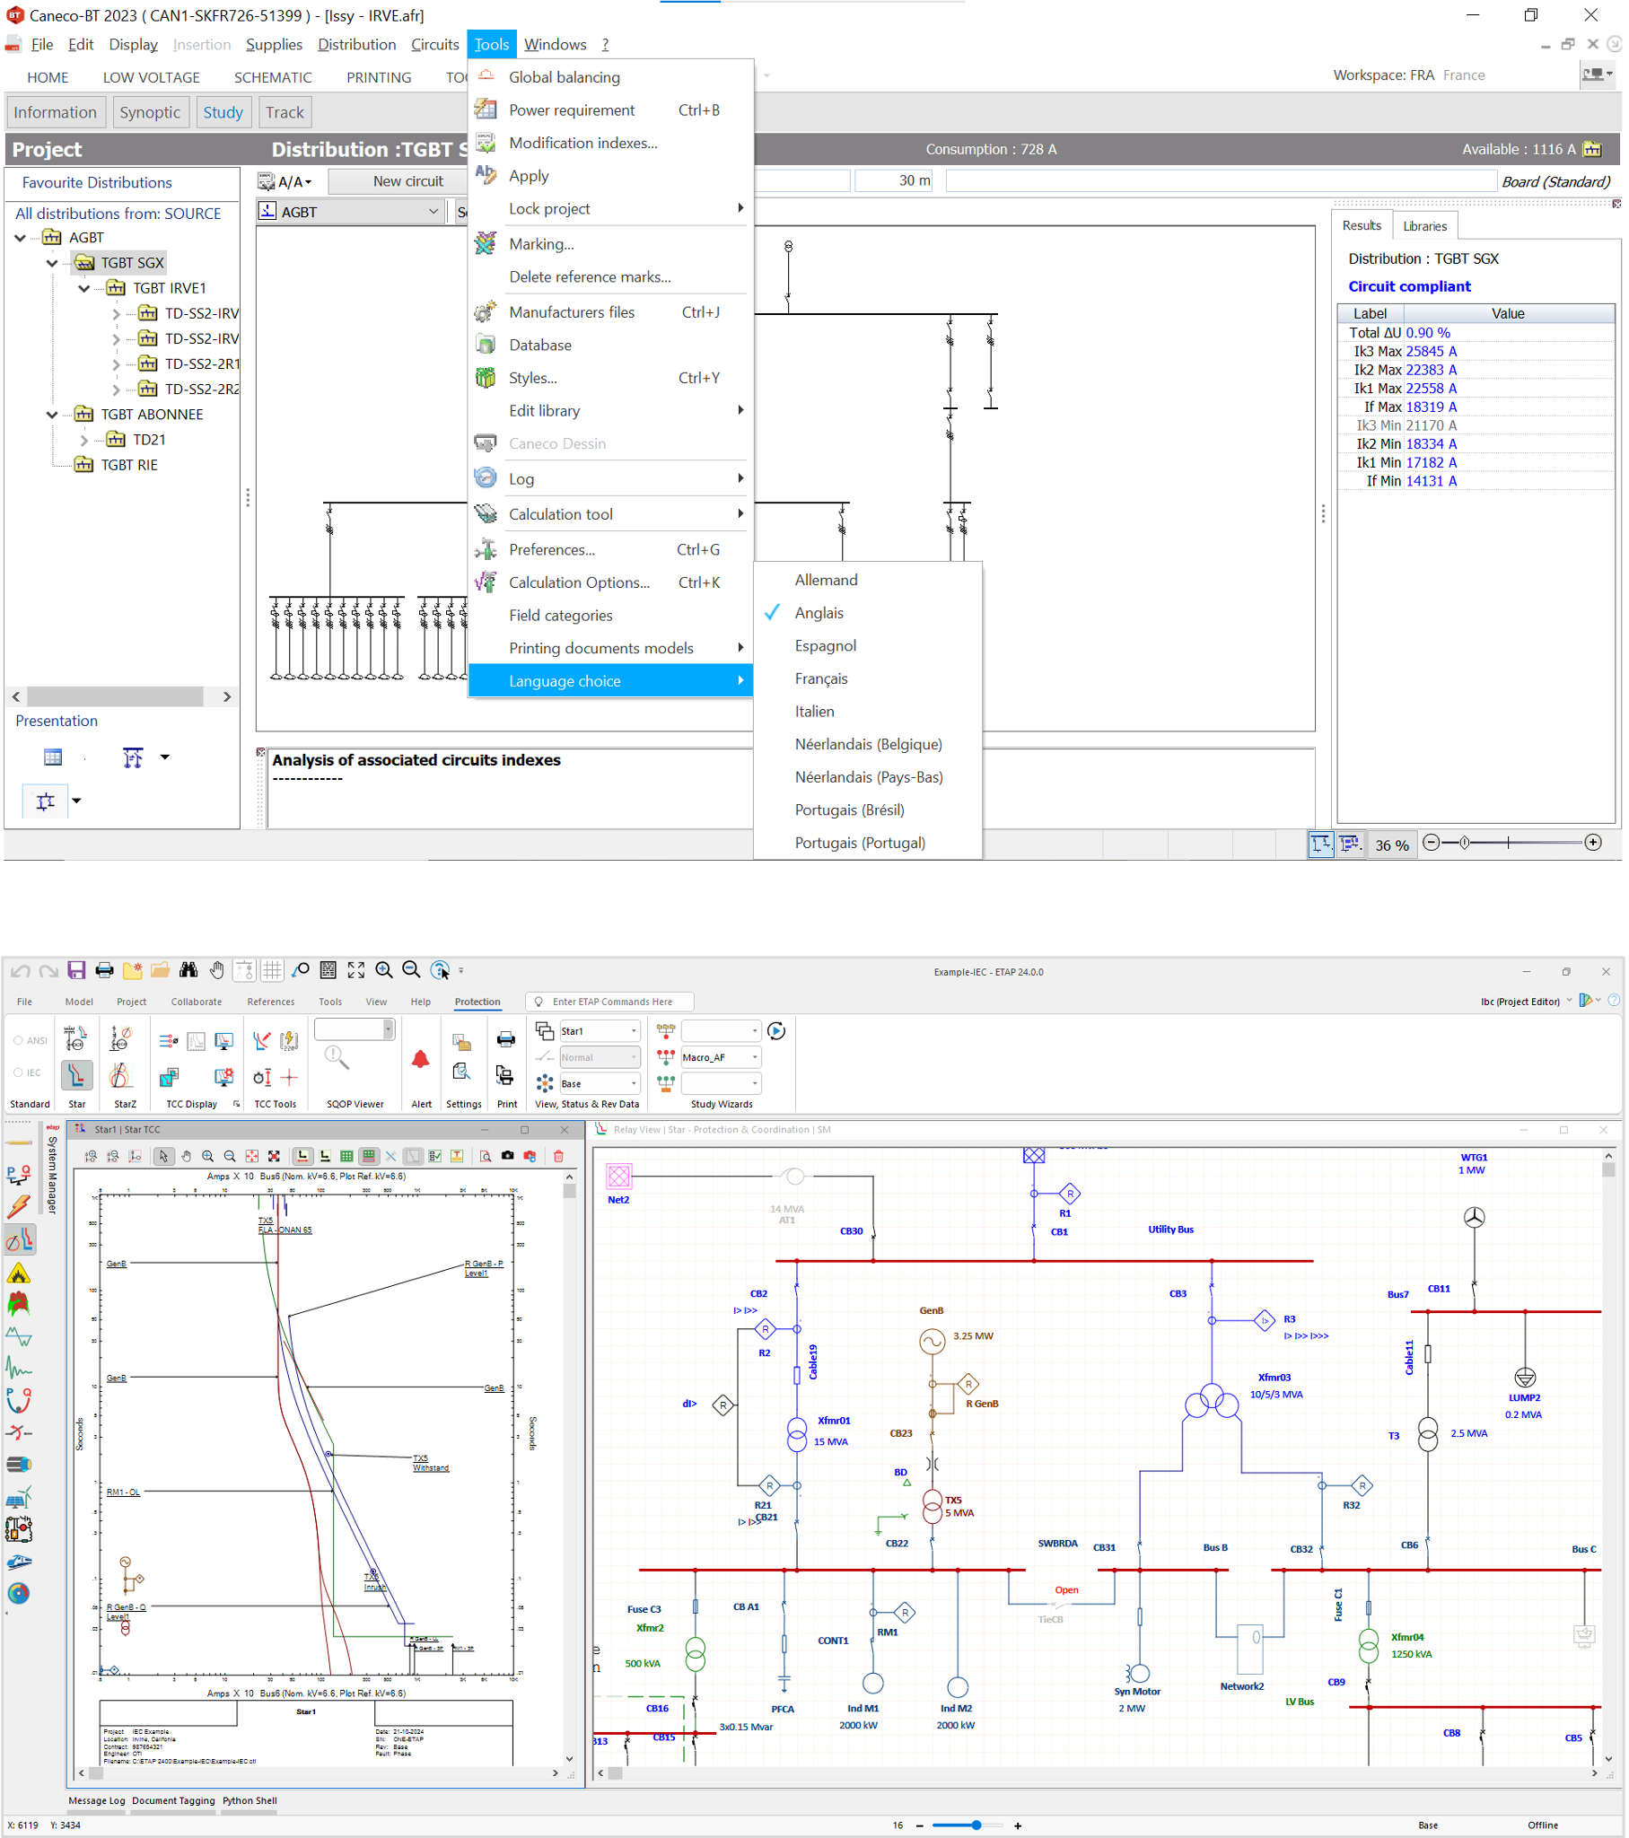Open the Star1 dropdown in View, Status & Rev Data

pyautogui.click(x=633, y=1030)
